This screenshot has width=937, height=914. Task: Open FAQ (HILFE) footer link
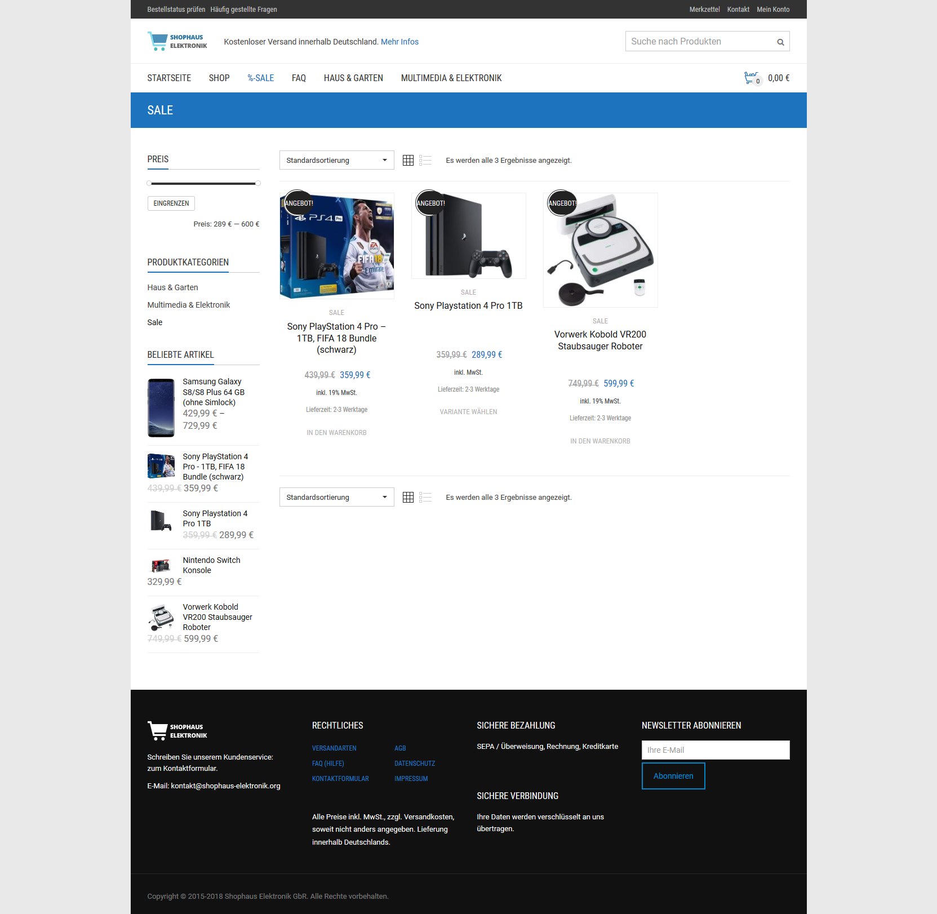(x=328, y=764)
